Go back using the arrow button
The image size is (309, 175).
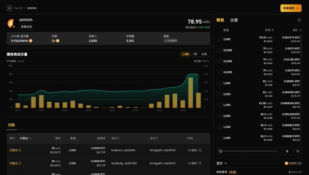[10, 8]
